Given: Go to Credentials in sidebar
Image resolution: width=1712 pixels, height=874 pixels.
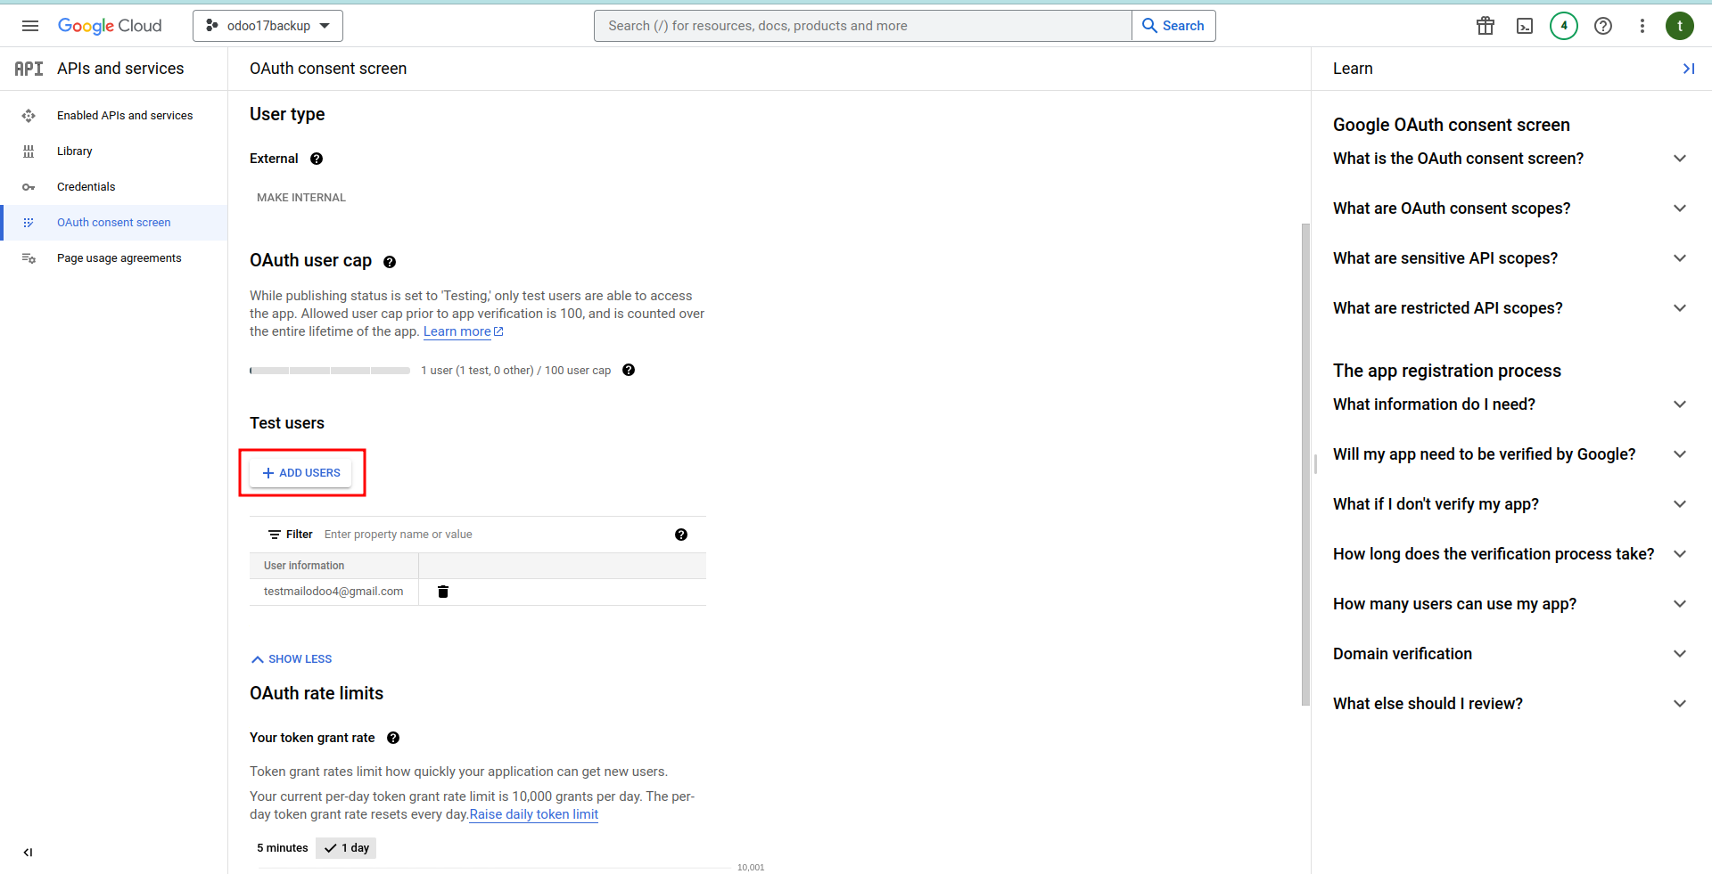Looking at the screenshot, I should [86, 187].
